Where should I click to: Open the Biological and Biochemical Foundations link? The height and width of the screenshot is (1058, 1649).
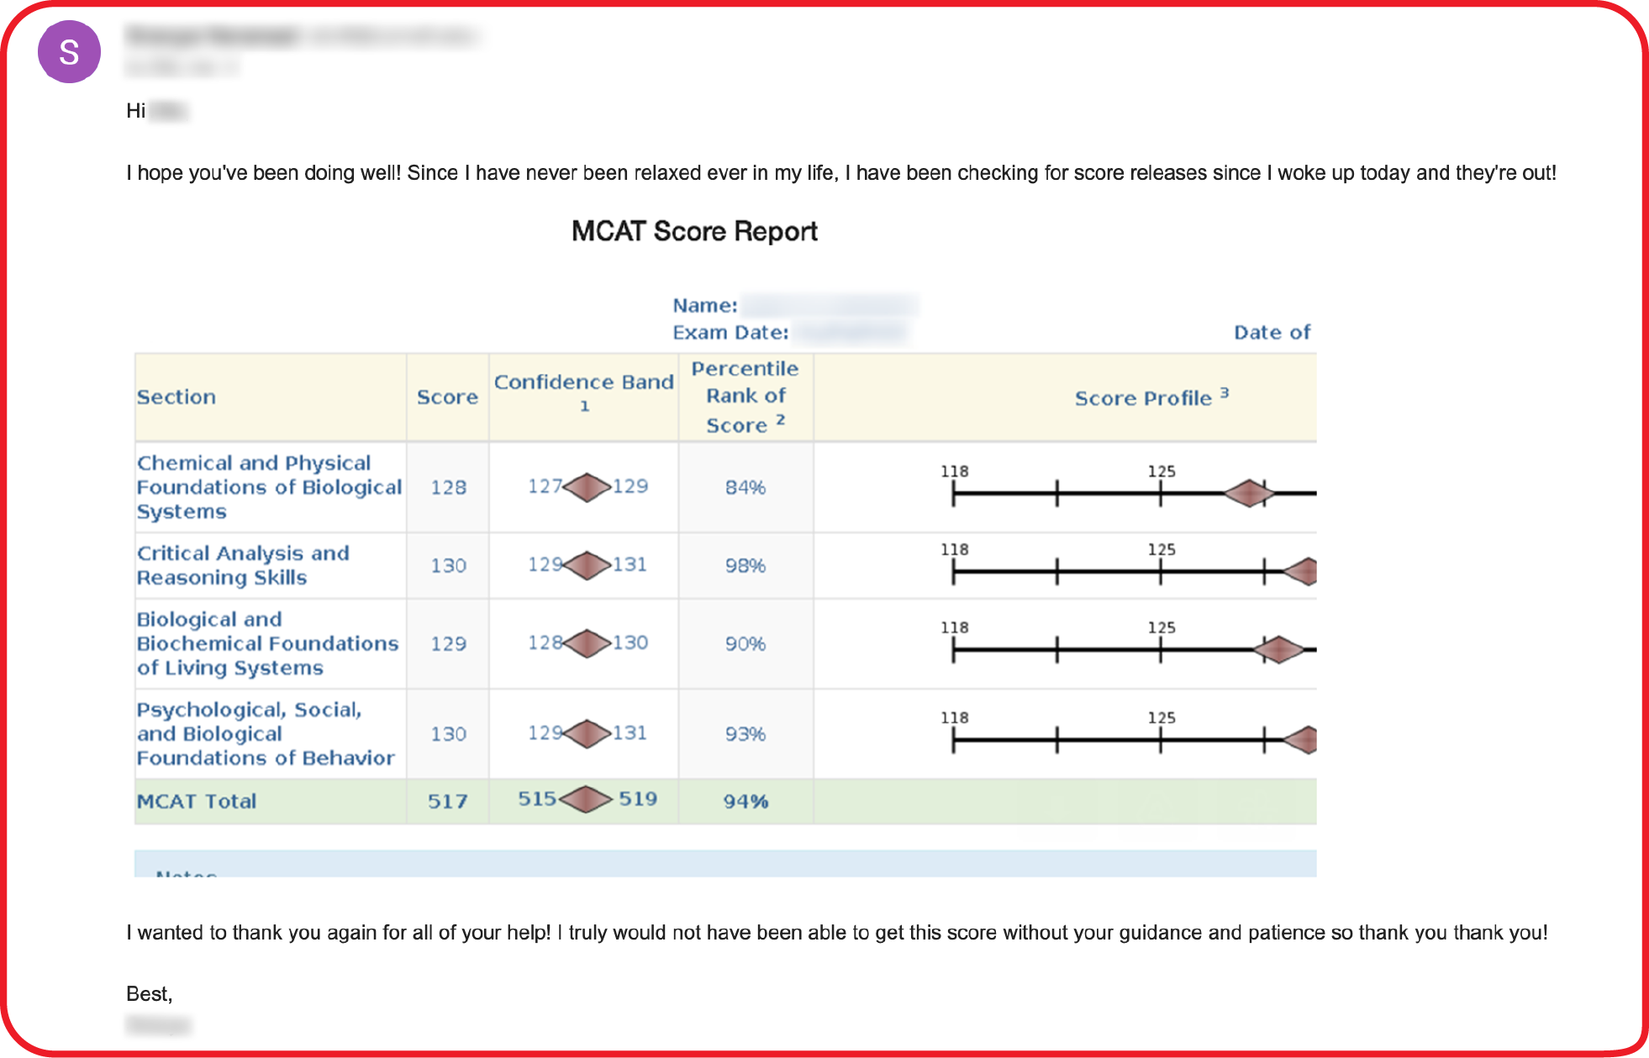(267, 644)
